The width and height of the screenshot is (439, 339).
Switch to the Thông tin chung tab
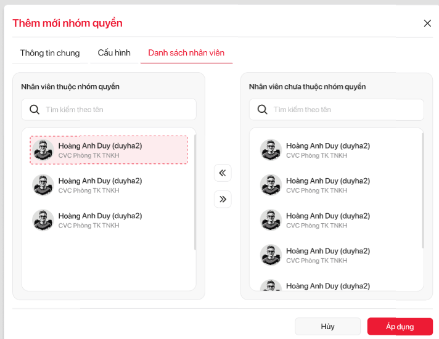[x=50, y=53]
